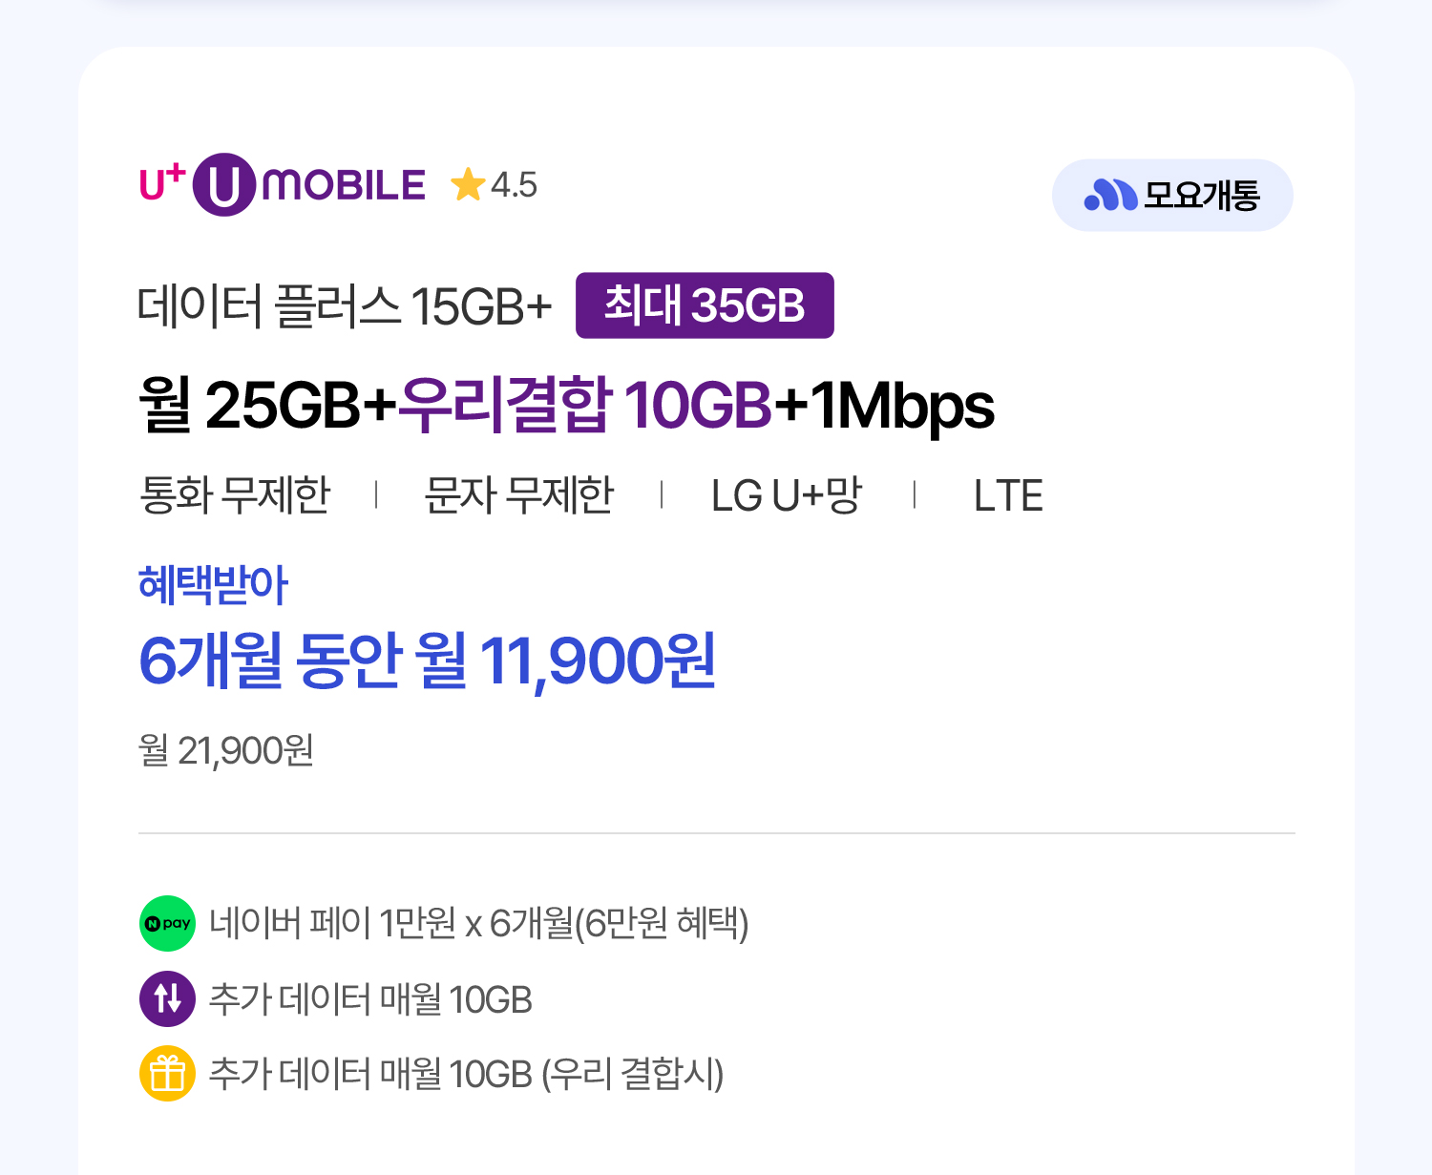Viewport: 1432px width, 1175px height.
Task: Click the LTE network type label
Action: (x=1008, y=495)
